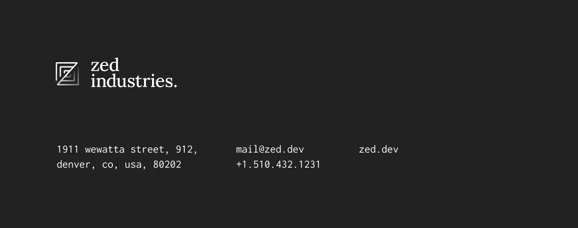Viewport: 578px width, 228px height.
Task: Click the "1911" street number
Action: [x=68, y=149]
